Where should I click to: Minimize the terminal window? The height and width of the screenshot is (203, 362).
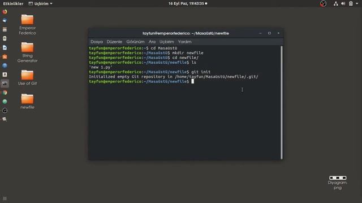pos(260,33)
